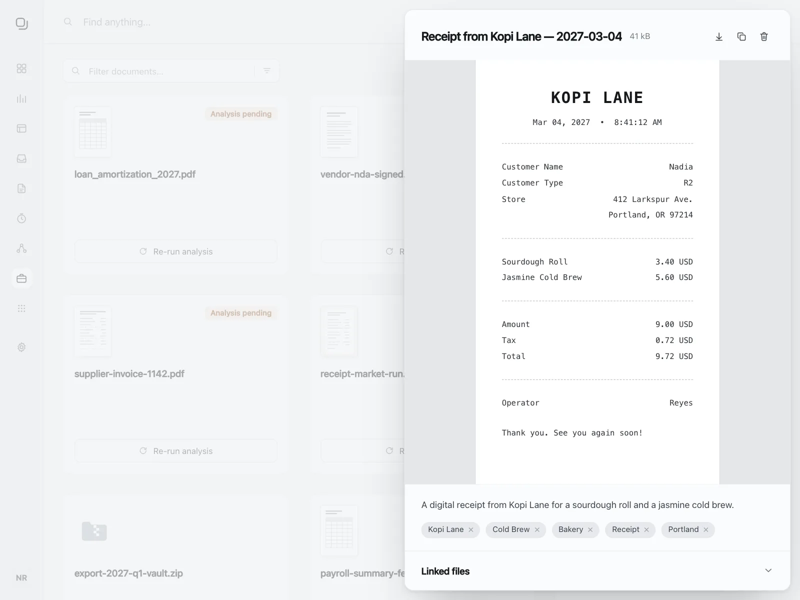This screenshot has width=800, height=600.
Task: Click the receipt timestamp '8:41:12 AM'
Action: click(x=638, y=122)
